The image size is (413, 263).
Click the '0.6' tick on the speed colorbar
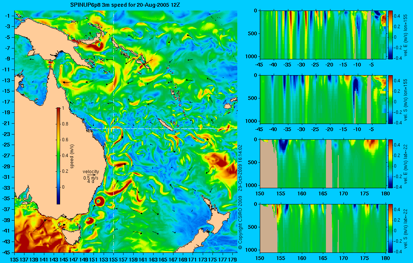[65, 140]
